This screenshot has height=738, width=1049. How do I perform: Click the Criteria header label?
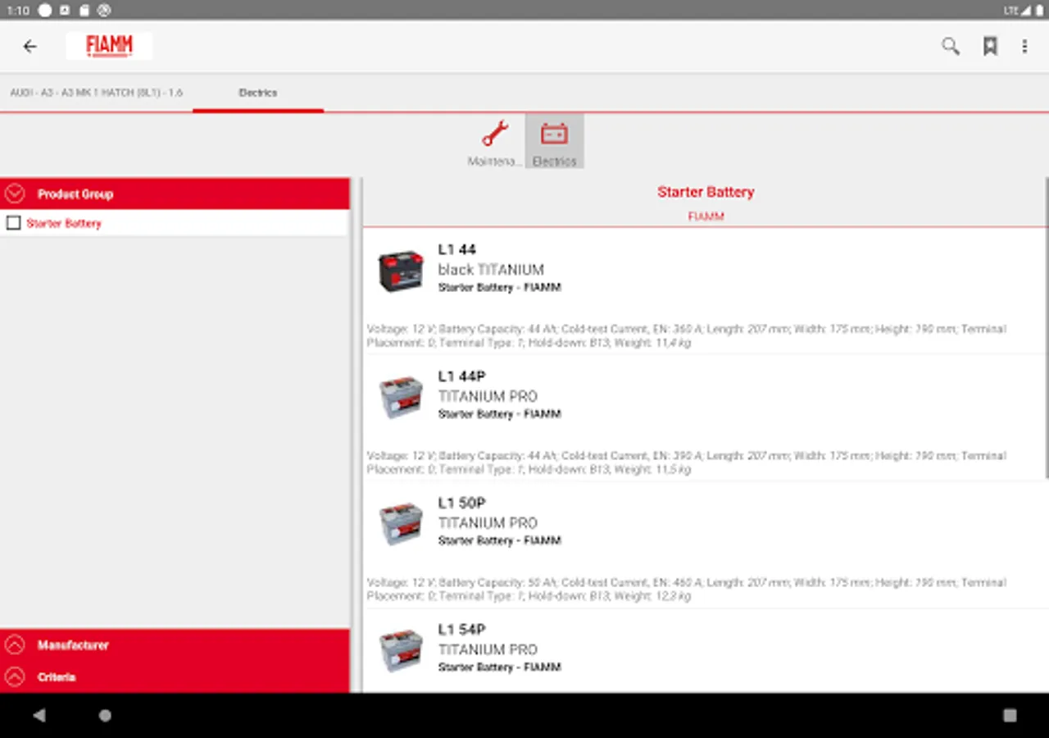(x=57, y=677)
